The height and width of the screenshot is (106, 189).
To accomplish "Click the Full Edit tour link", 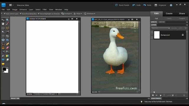I will (158, 102).
